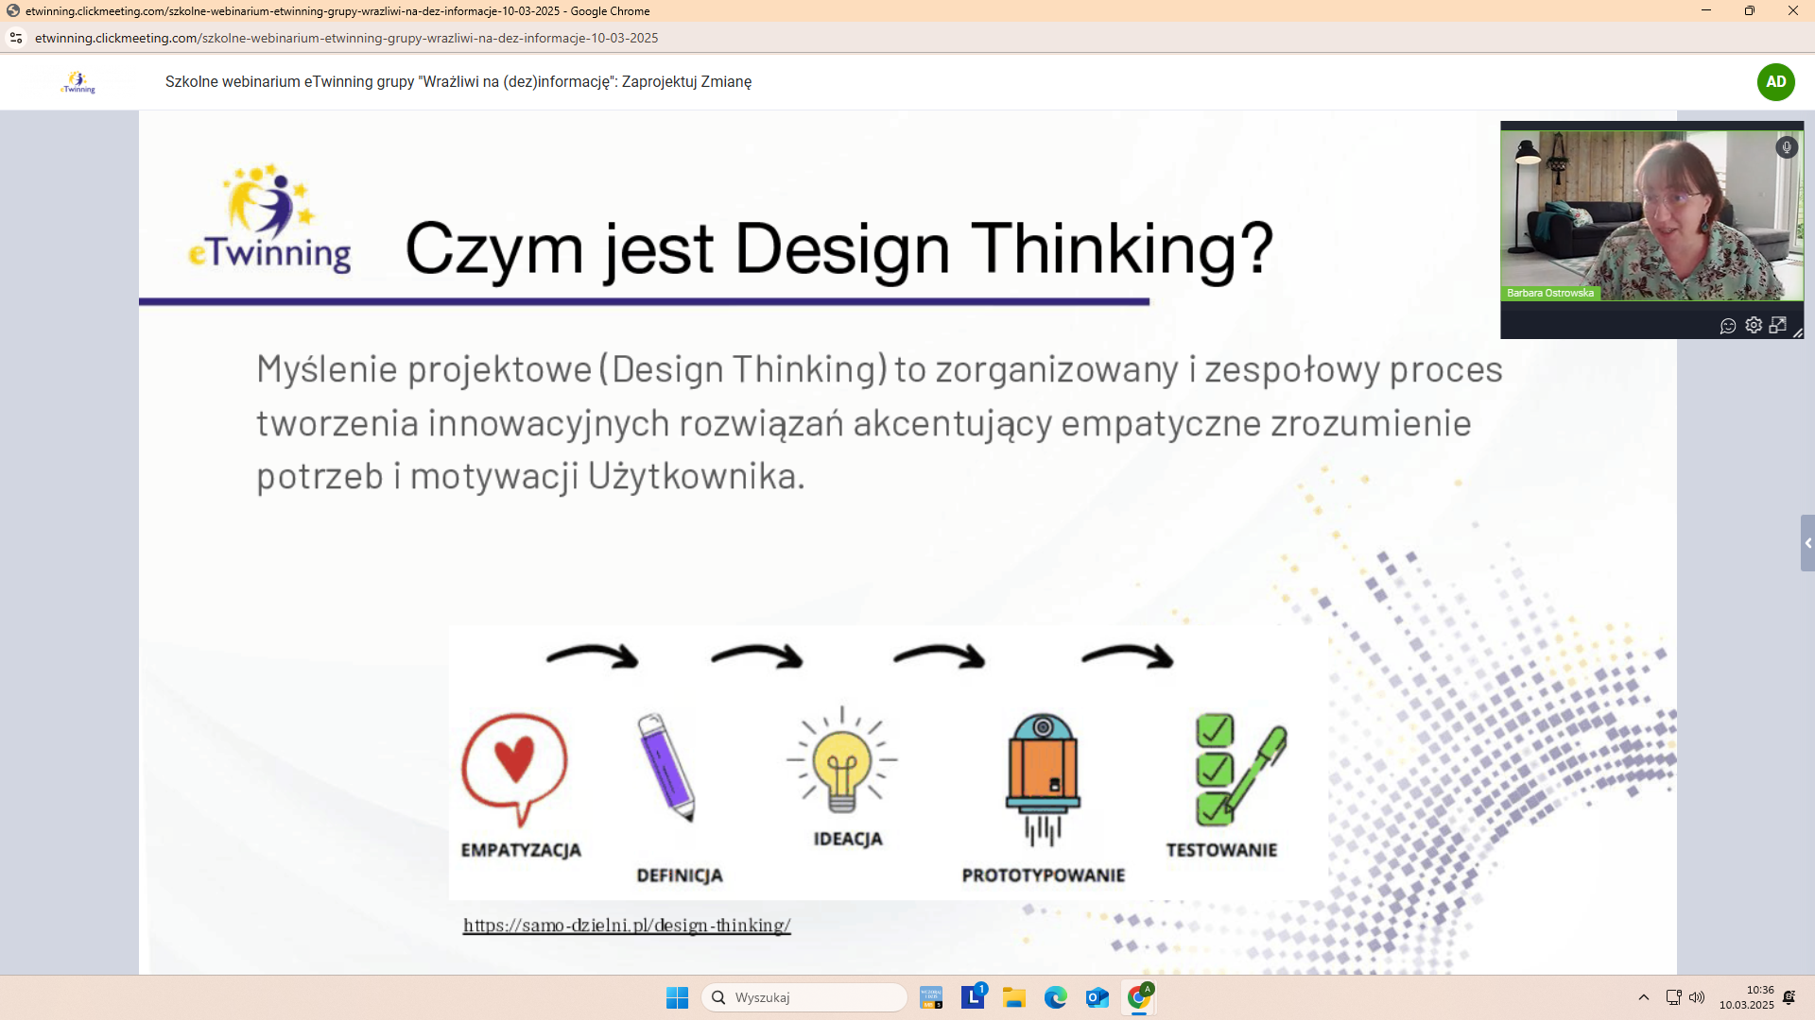1815x1020 pixels.
Task: Open volume control in system tray
Action: pos(1697,997)
